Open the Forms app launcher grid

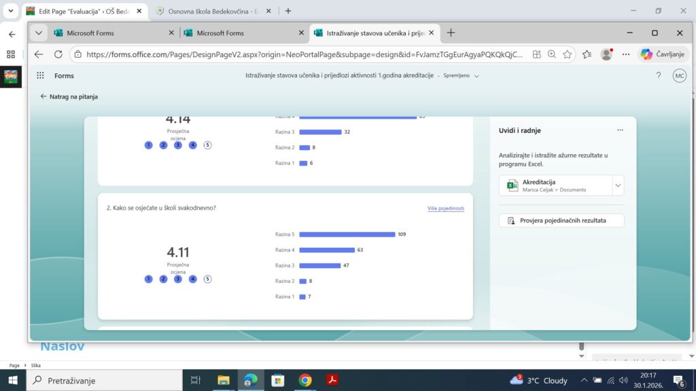tap(40, 76)
